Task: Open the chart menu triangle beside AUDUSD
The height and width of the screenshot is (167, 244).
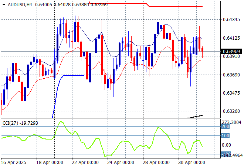Action: (x=4, y=5)
